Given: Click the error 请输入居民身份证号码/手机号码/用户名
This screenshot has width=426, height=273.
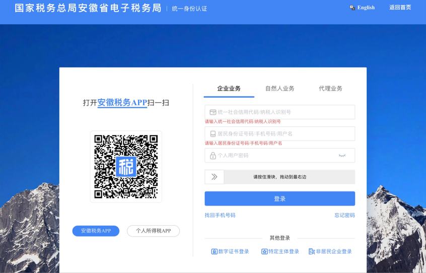Looking at the screenshot, I should point(243,143).
